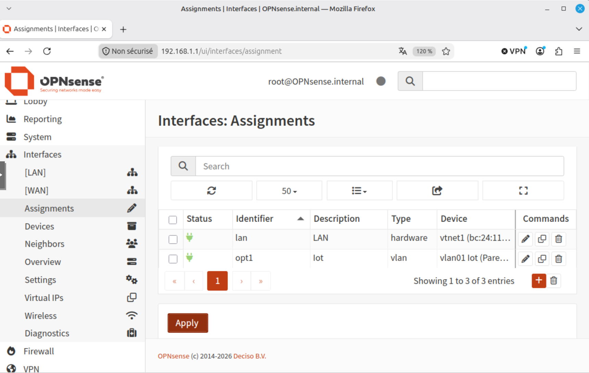Image resolution: width=589 pixels, height=373 pixels.
Task: Open Firefox account profile icon
Action: (x=540, y=51)
